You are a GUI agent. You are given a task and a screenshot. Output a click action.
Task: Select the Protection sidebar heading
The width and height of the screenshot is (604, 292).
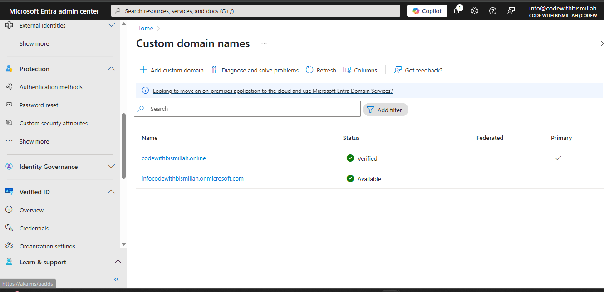(34, 69)
